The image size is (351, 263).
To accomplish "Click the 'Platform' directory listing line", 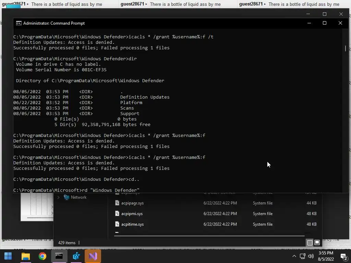I will [78, 102].
